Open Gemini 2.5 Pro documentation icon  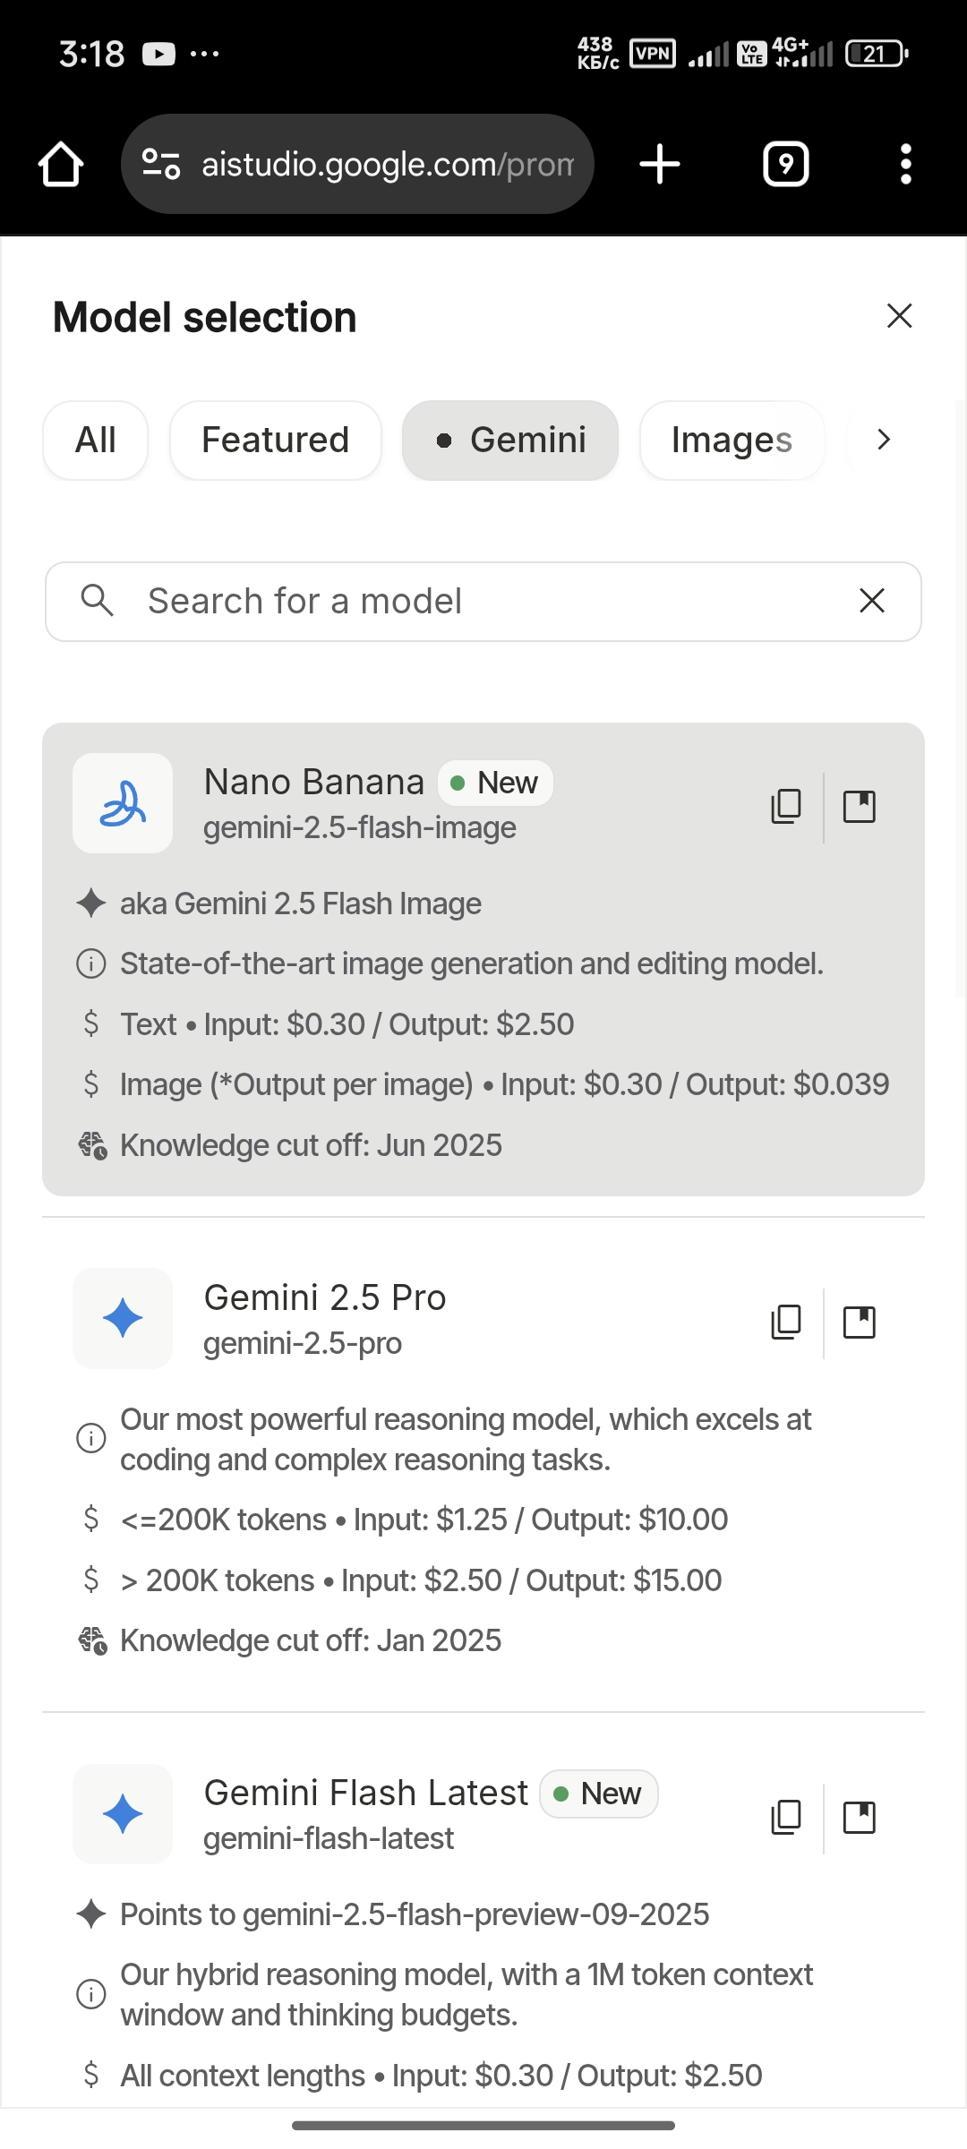pos(860,1322)
